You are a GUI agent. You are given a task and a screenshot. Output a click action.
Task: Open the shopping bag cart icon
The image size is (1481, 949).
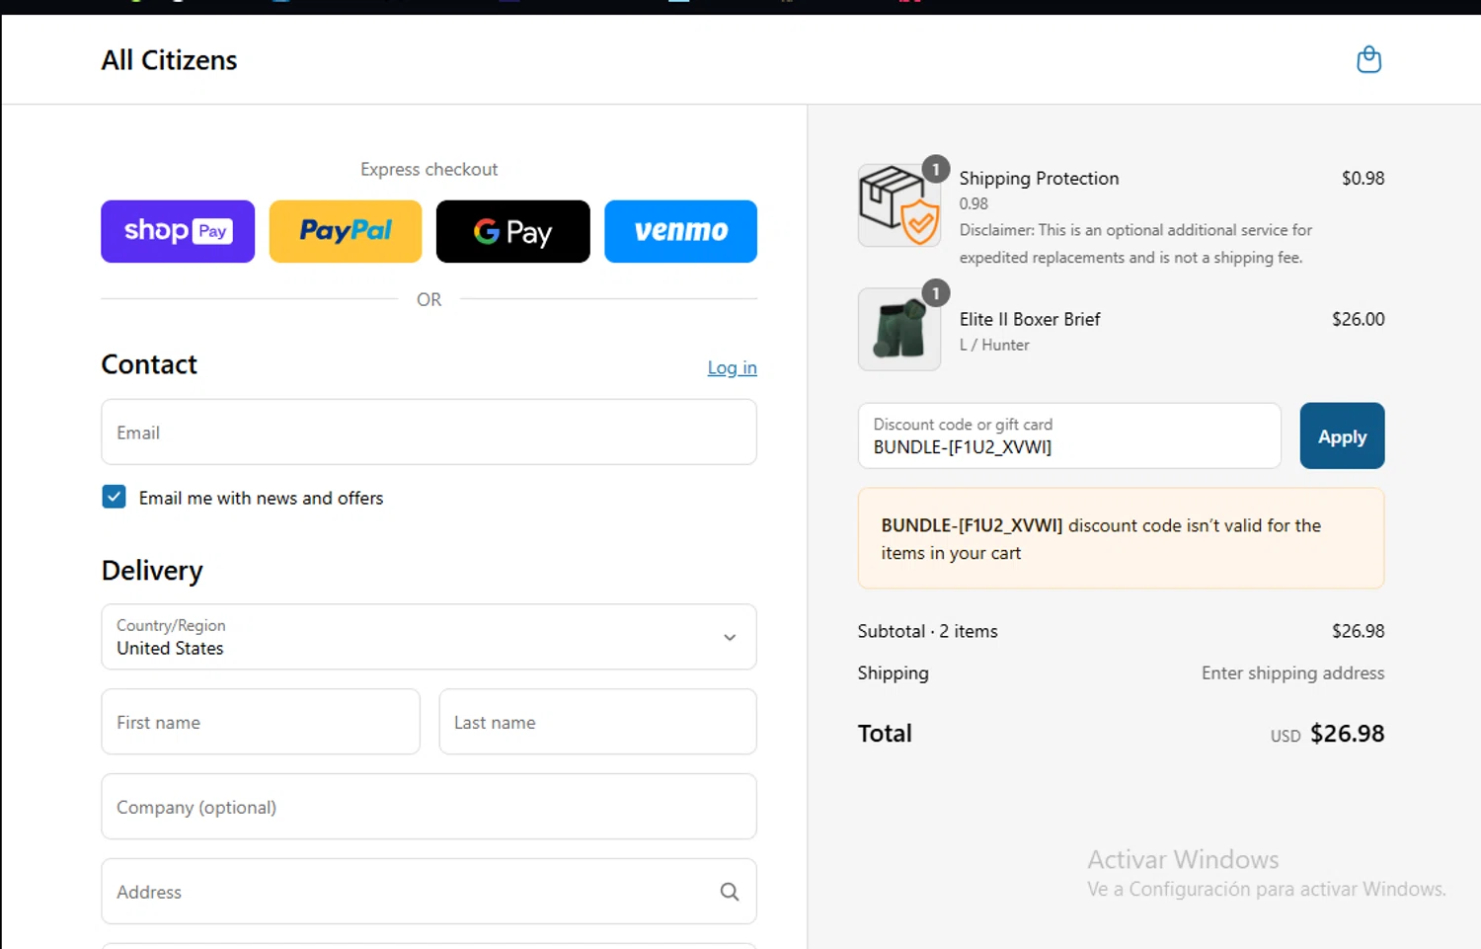tap(1368, 59)
